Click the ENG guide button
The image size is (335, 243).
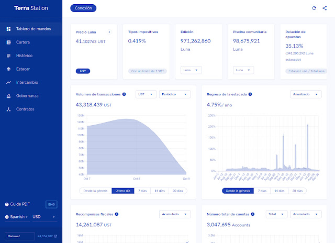click(x=51, y=204)
